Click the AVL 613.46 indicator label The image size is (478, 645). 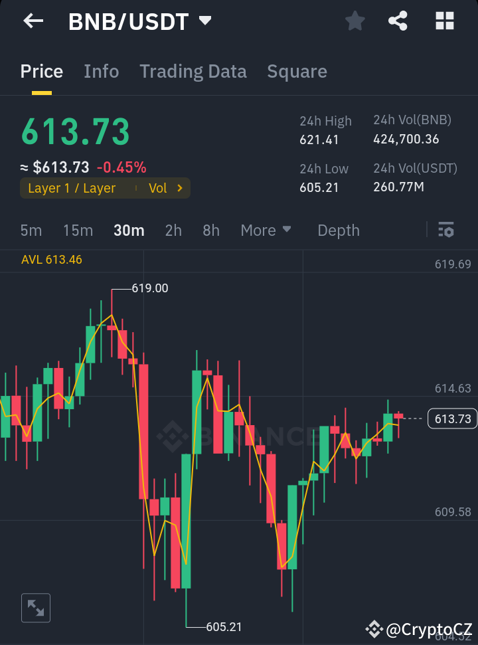[52, 260]
